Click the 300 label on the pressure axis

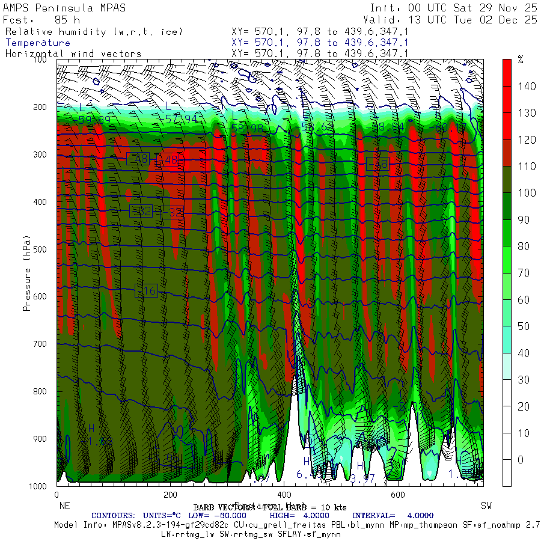(x=40, y=154)
